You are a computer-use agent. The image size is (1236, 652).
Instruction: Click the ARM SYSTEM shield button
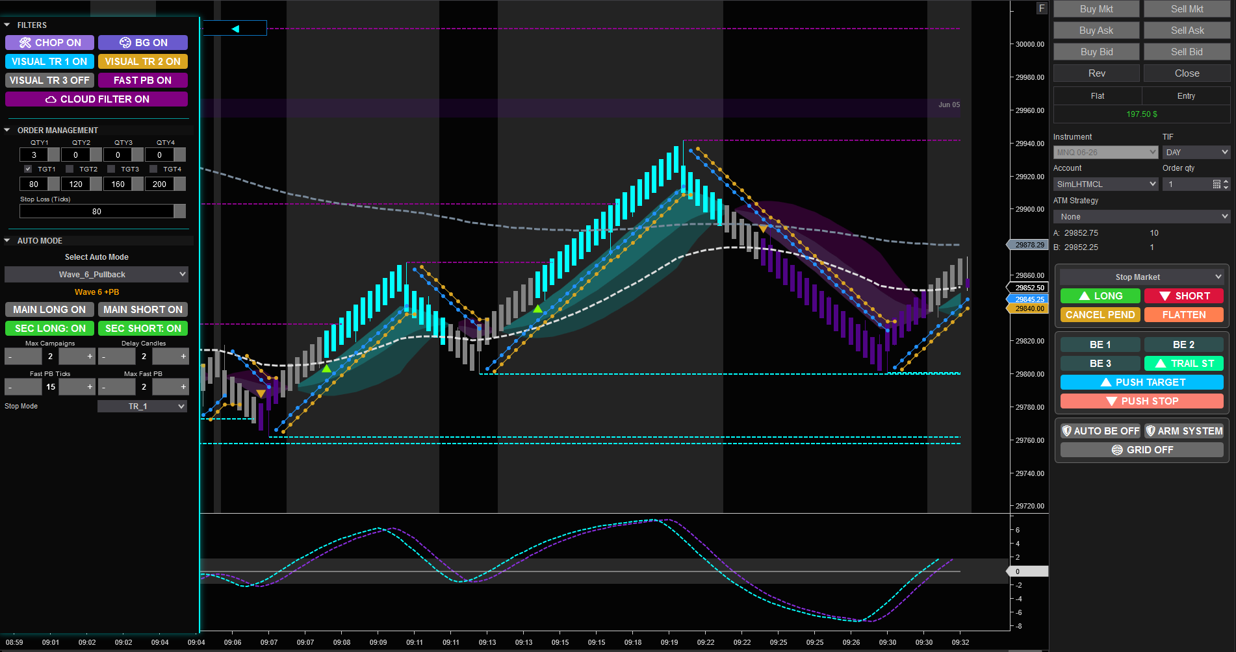(1184, 431)
